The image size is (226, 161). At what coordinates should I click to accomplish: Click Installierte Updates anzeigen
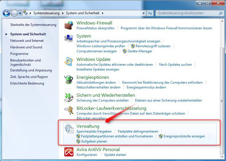click(x=98, y=69)
